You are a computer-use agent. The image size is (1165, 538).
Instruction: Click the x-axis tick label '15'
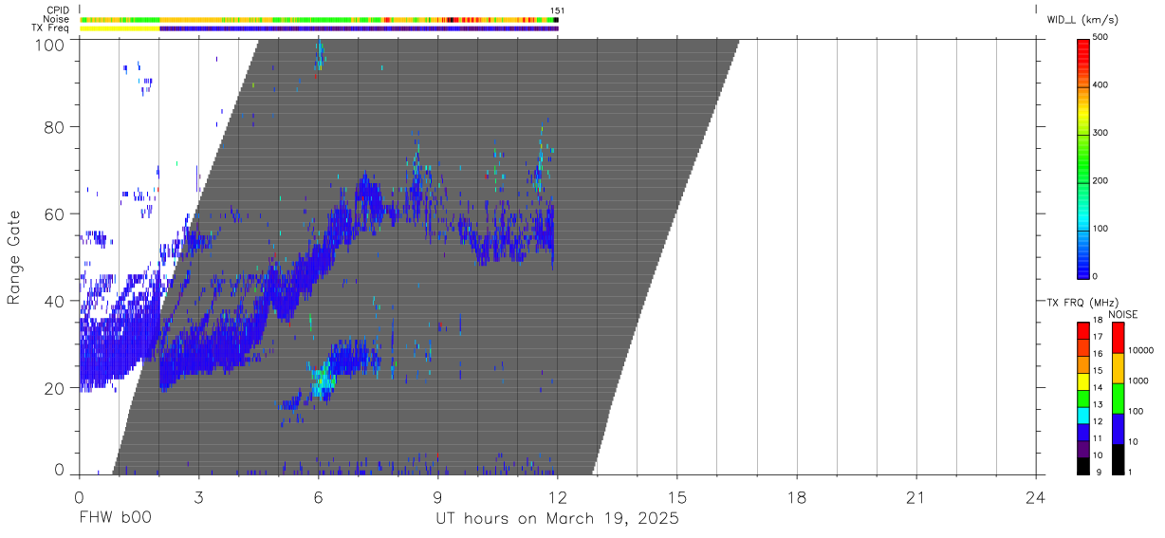677,497
